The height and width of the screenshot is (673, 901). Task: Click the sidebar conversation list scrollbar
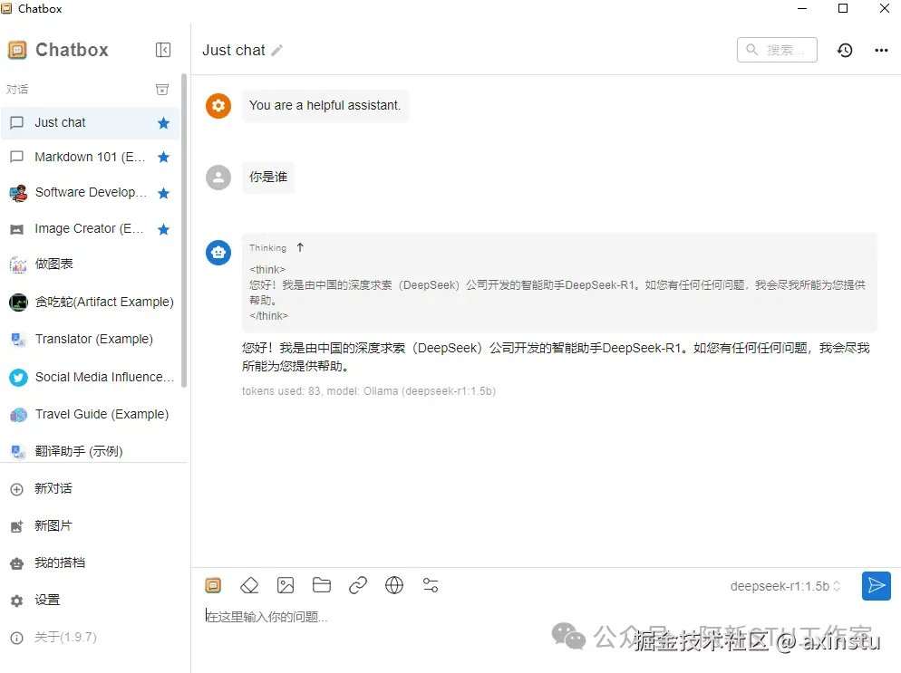click(x=184, y=231)
